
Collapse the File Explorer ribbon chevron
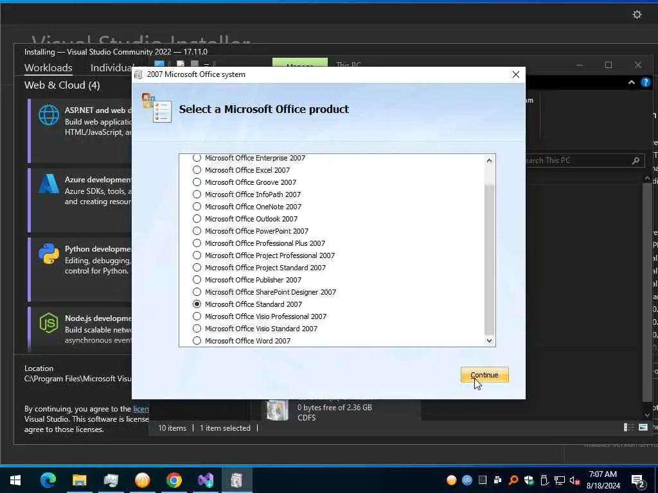click(631, 83)
